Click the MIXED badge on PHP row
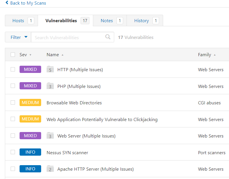Screen dimensions: 229x179 (30, 86)
